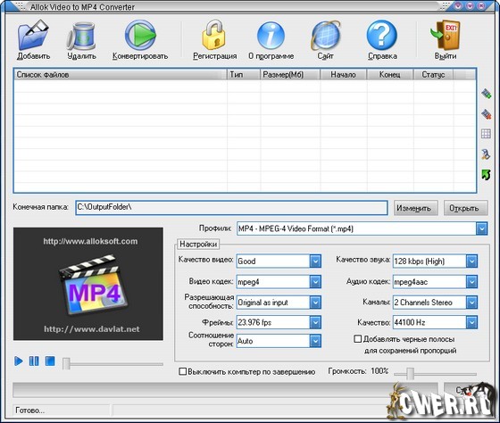Click the Список файлов column header
The width and height of the screenshot is (500, 423).
pyautogui.click(x=121, y=75)
